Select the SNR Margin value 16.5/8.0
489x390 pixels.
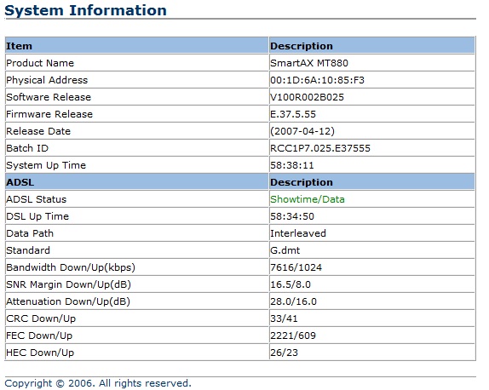click(x=291, y=284)
